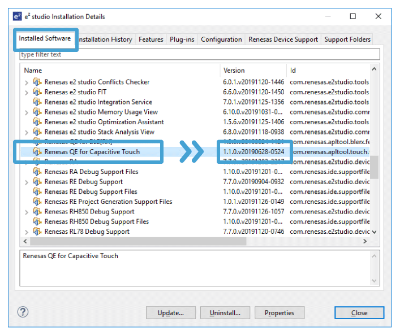Image resolution: width=404 pixels, height=331 pixels.
Task: Click the horizontal scroll right arrow
Action: click(x=365, y=241)
